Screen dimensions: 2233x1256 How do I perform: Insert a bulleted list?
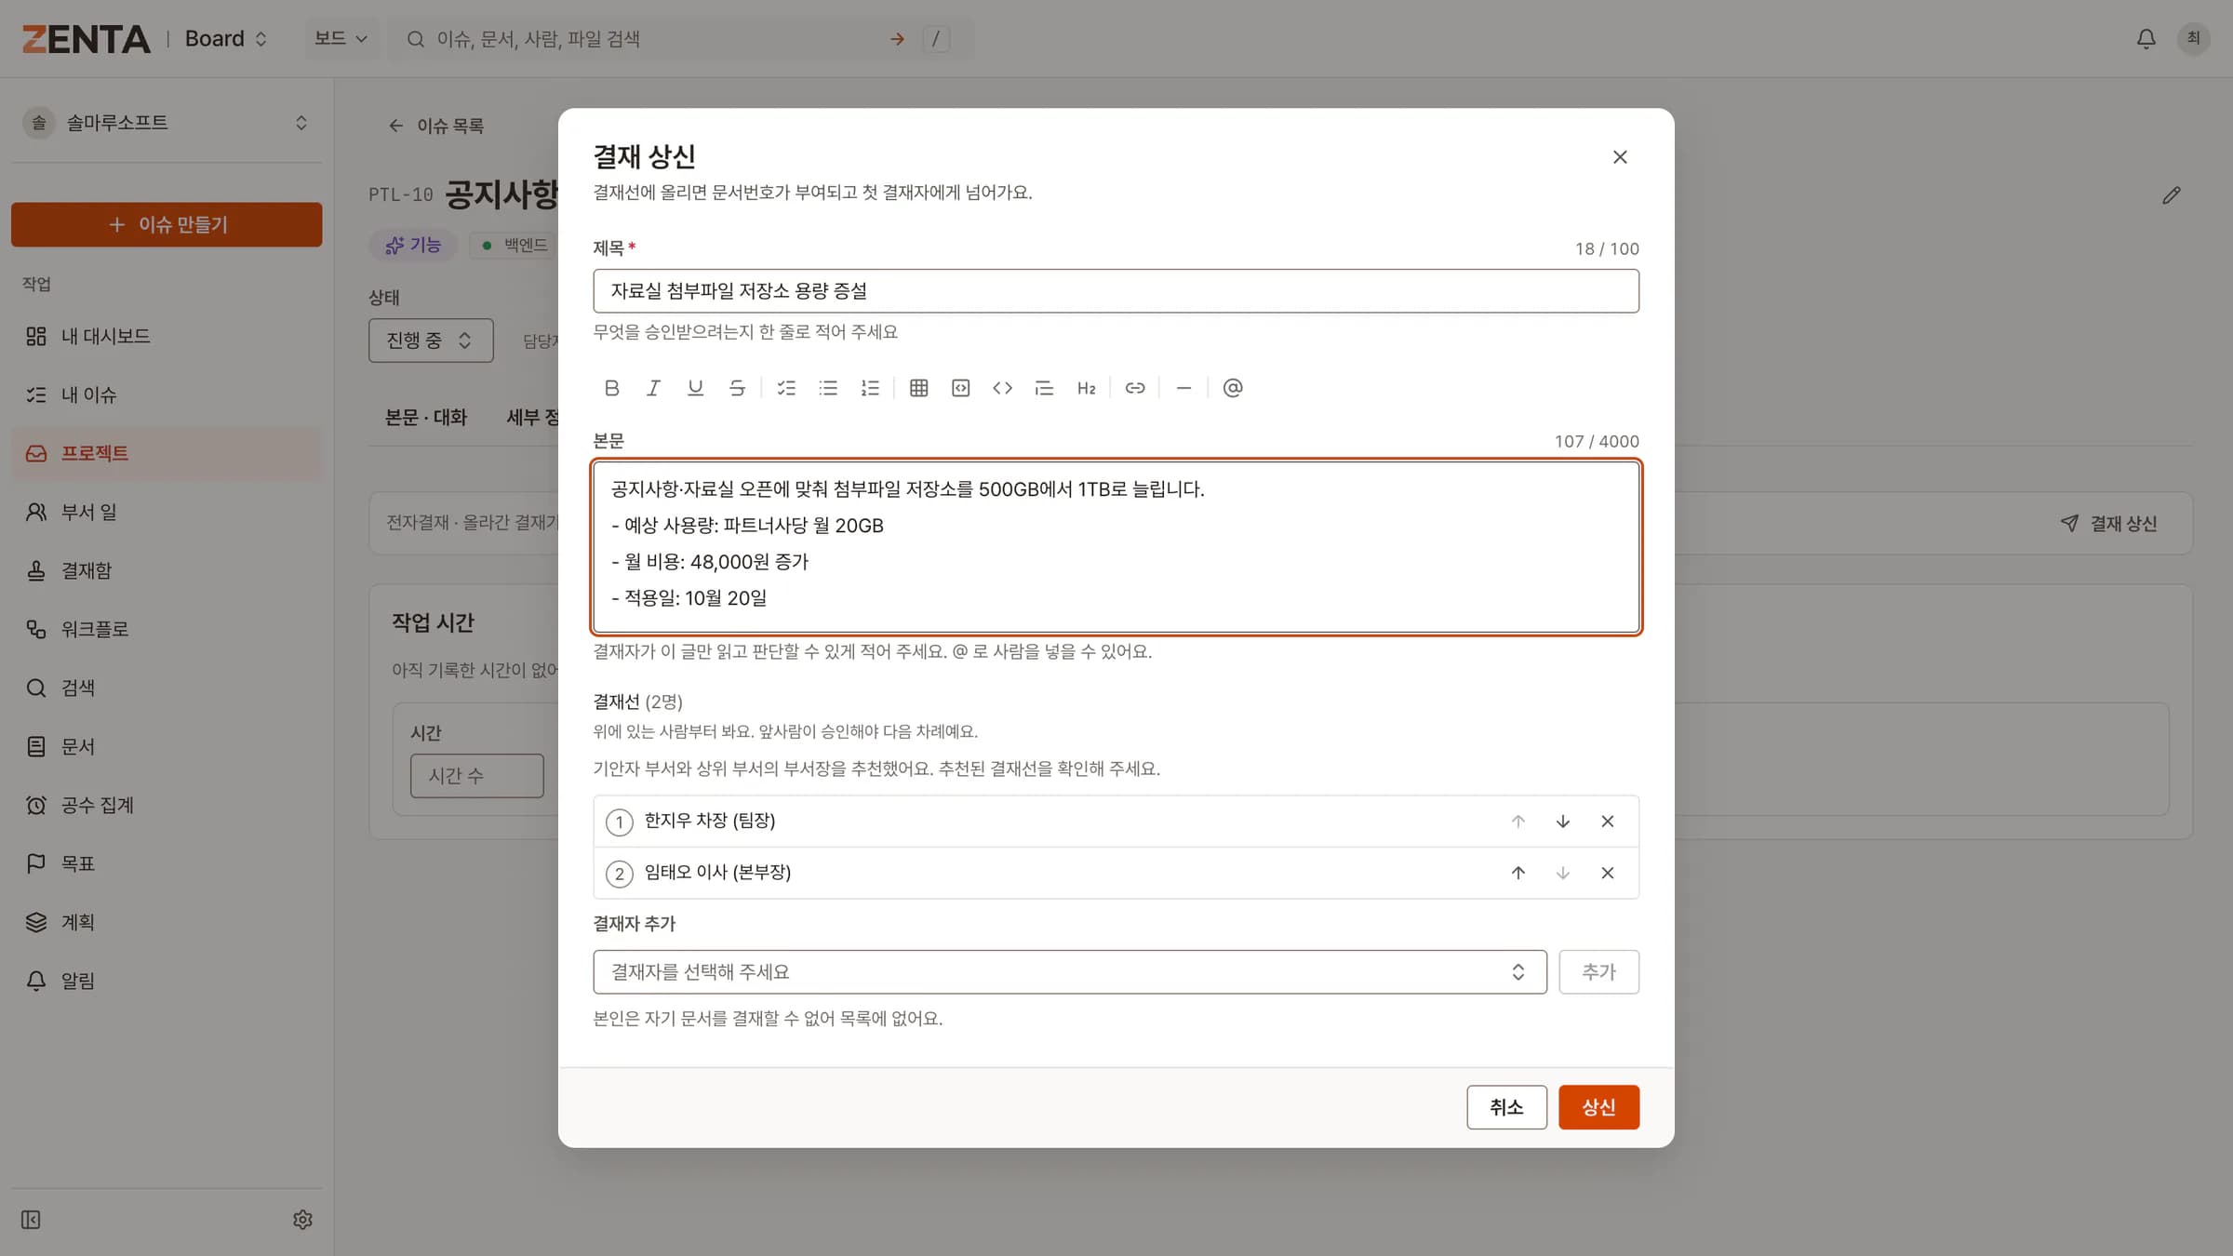828,388
